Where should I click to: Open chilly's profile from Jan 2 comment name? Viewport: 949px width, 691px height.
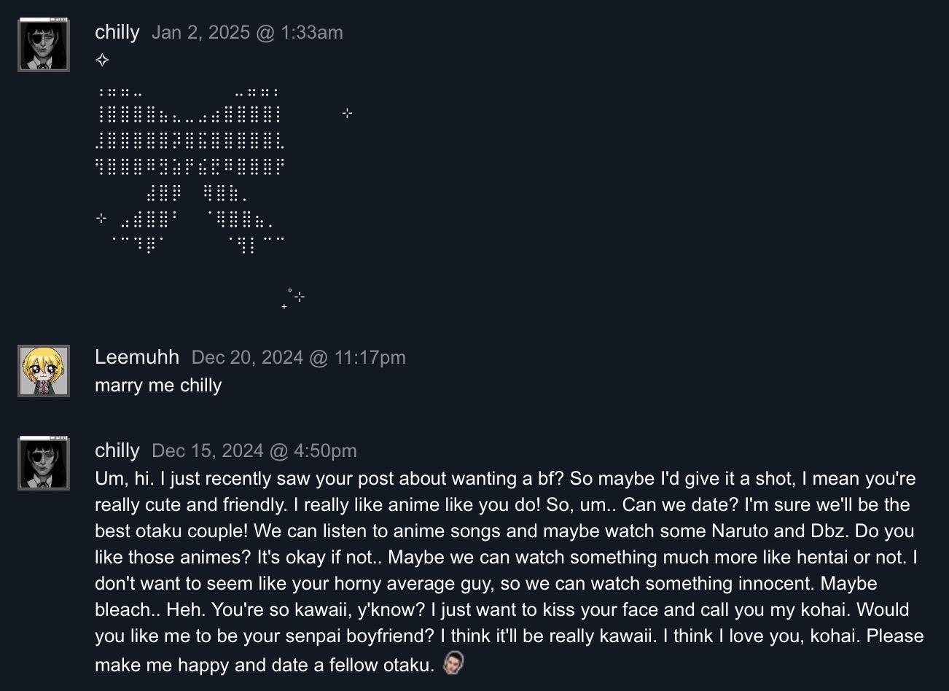pyautogui.click(x=117, y=32)
